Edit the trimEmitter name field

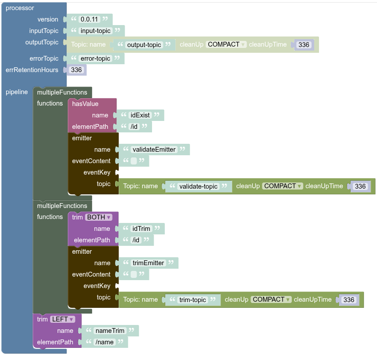(x=149, y=263)
